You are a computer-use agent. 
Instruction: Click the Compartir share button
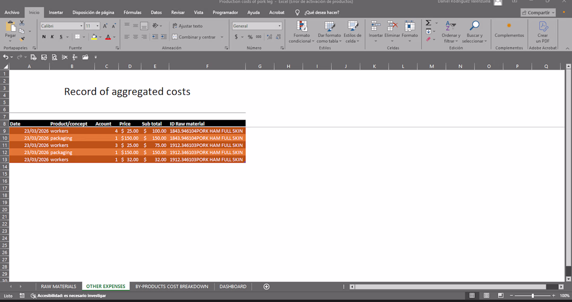[x=538, y=12]
